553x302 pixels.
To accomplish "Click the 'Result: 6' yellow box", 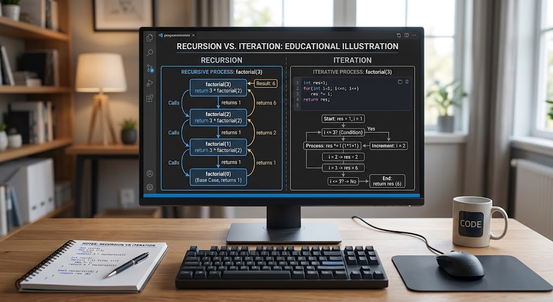I will pyautogui.click(x=266, y=84).
